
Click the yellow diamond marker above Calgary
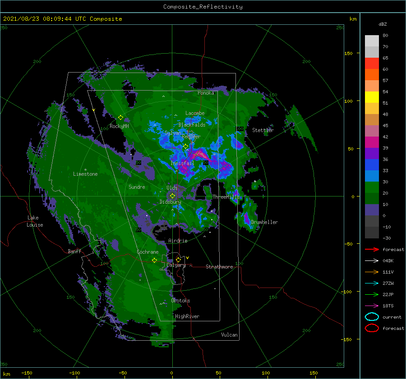pyautogui.click(x=178, y=260)
